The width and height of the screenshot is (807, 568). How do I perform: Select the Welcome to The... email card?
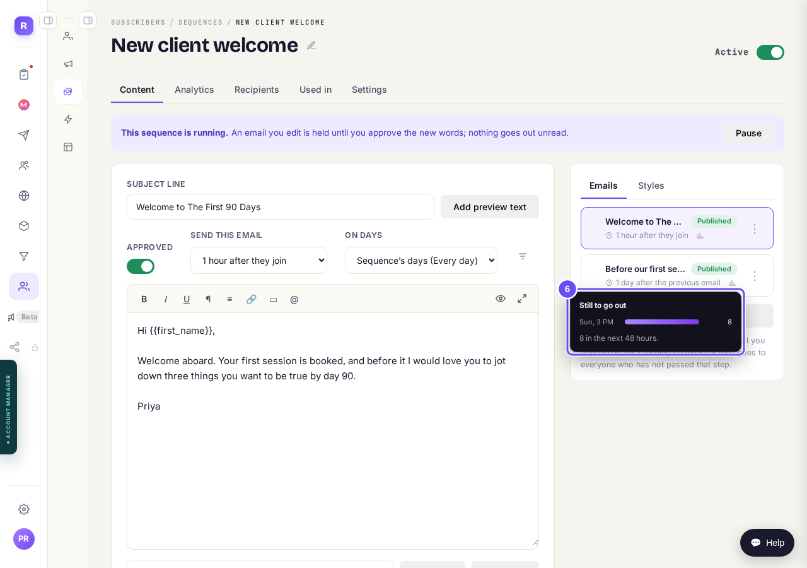pyautogui.click(x=677, y=228)
